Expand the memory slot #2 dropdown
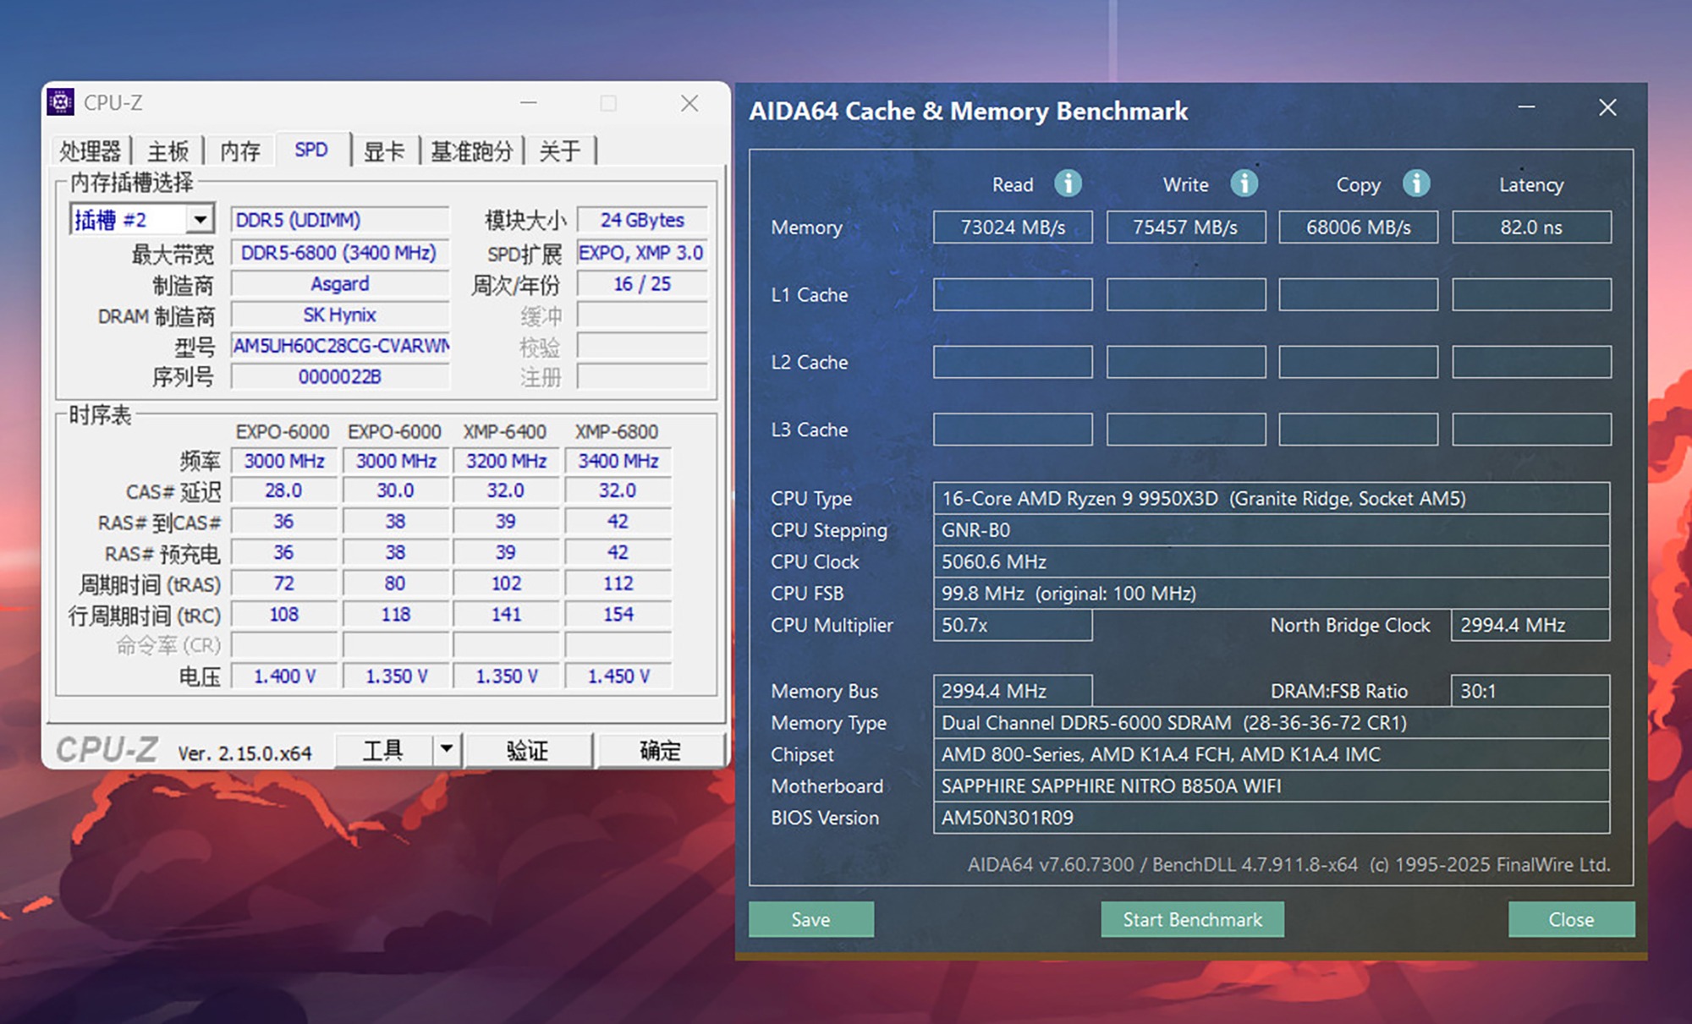 [x=200, y=220]
